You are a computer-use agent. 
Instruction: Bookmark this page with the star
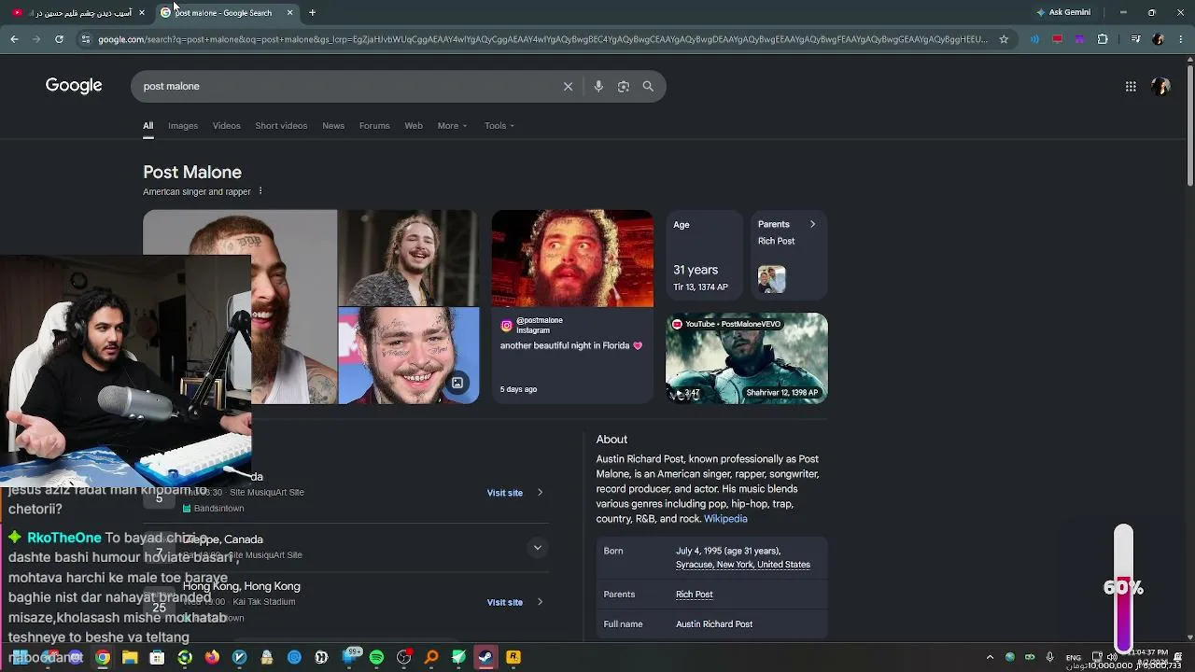1004,39
